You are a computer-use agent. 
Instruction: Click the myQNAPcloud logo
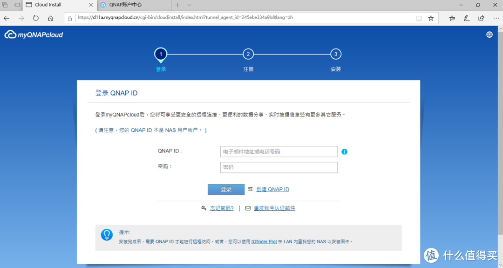[x=34, y=35]
